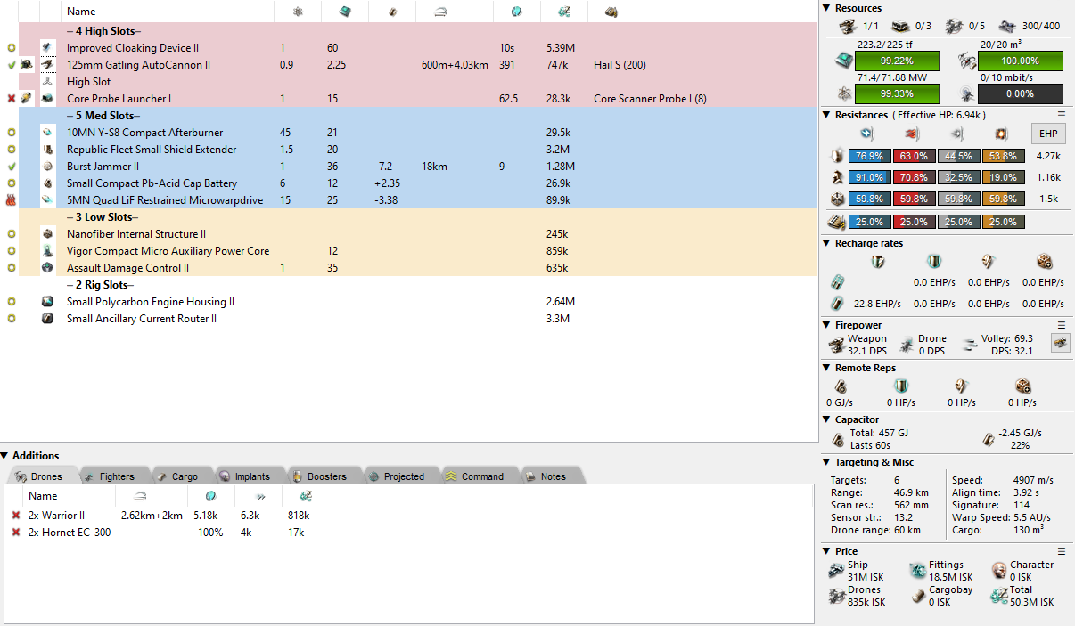
Task: Toggle Core Probe Launcher I module state
Action: [11, 99]
